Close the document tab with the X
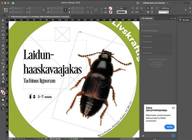Image resolution: width=192 pixels, height=140 pixels. (x=9, y=17)
